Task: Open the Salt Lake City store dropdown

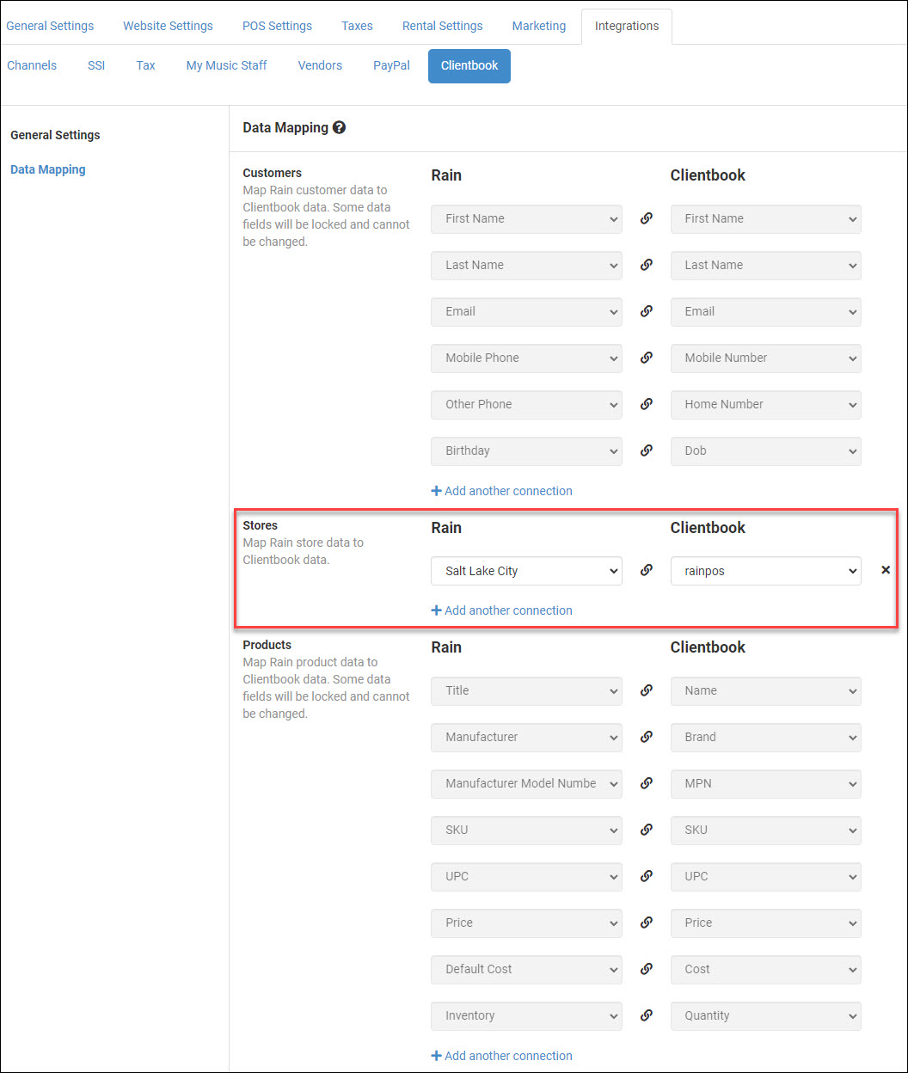Action: pos(526,570)
